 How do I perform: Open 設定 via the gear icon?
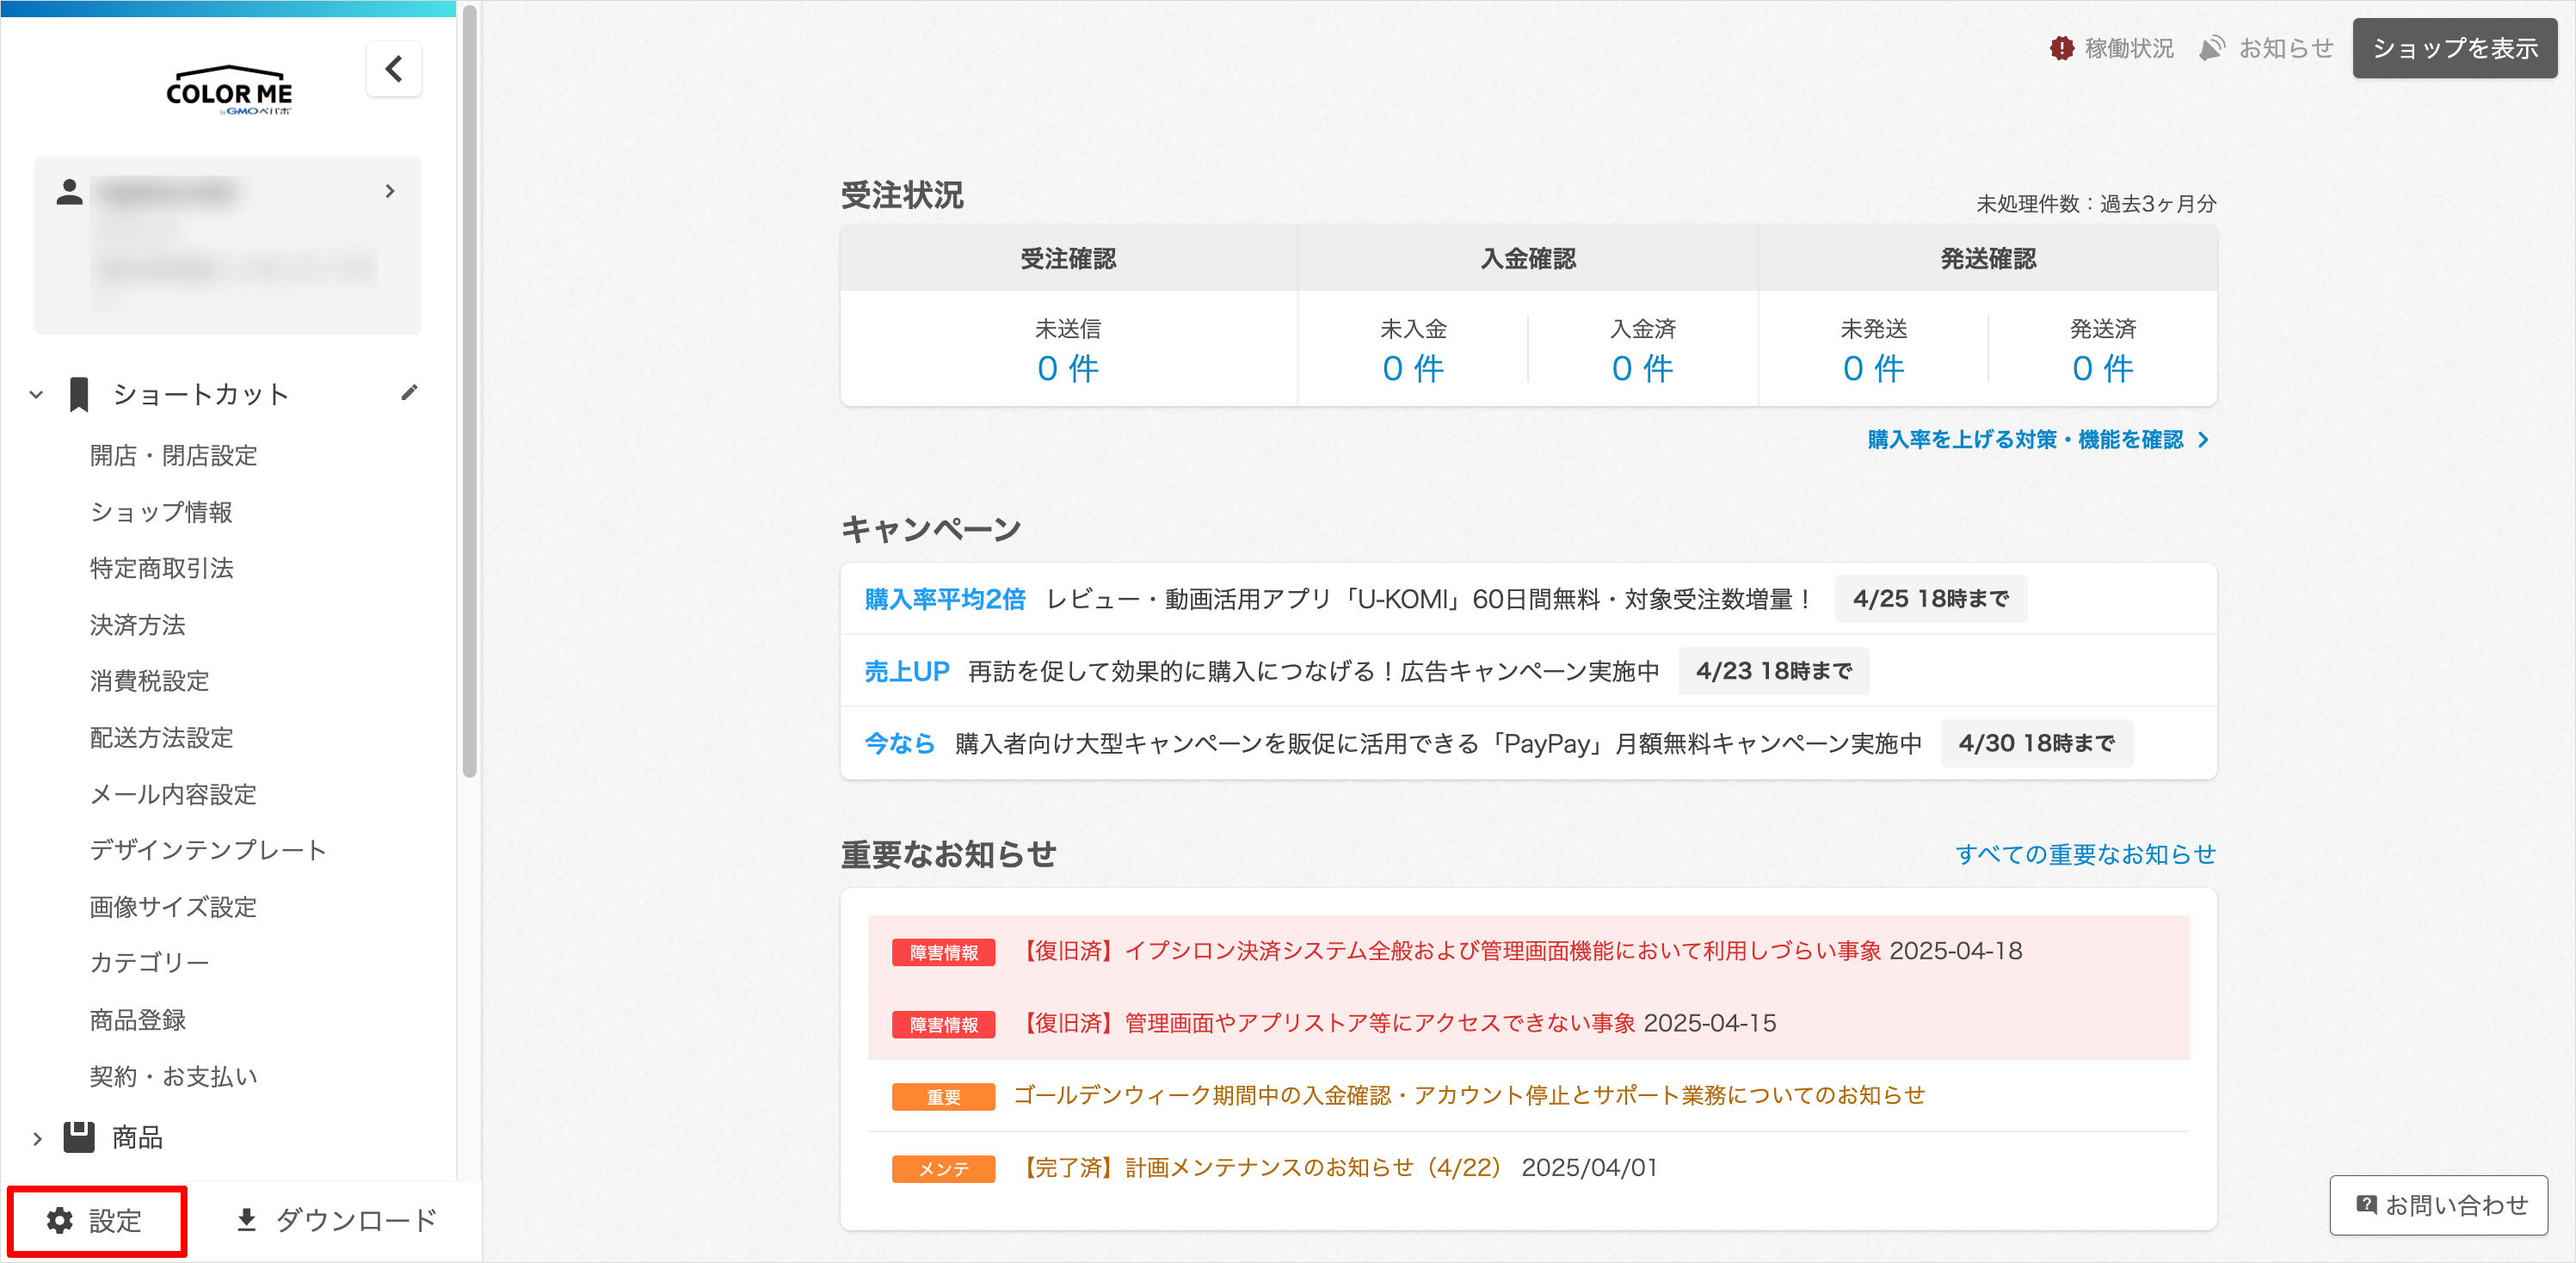60,1220
